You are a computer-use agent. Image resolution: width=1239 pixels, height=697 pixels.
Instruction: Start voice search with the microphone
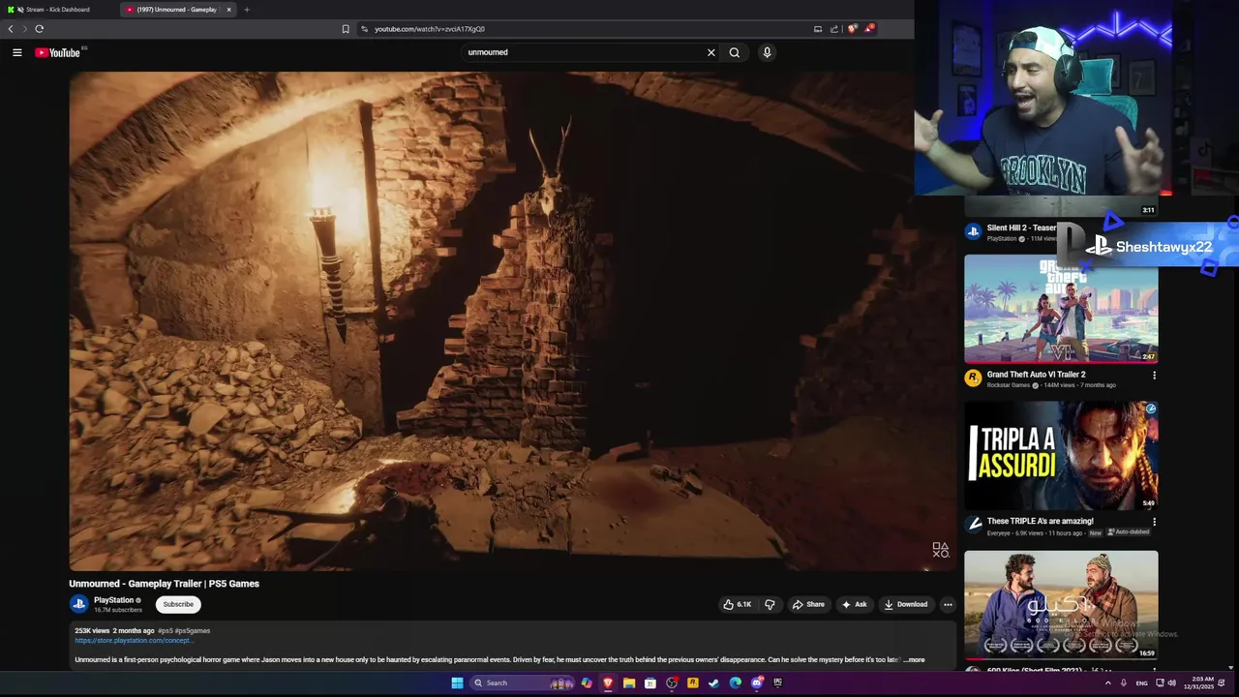[x=767, y=52]
